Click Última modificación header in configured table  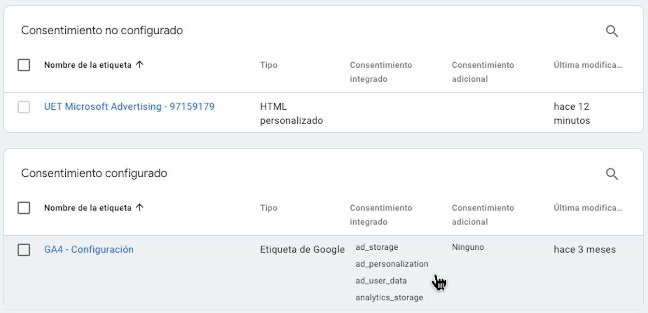[588, 208]
